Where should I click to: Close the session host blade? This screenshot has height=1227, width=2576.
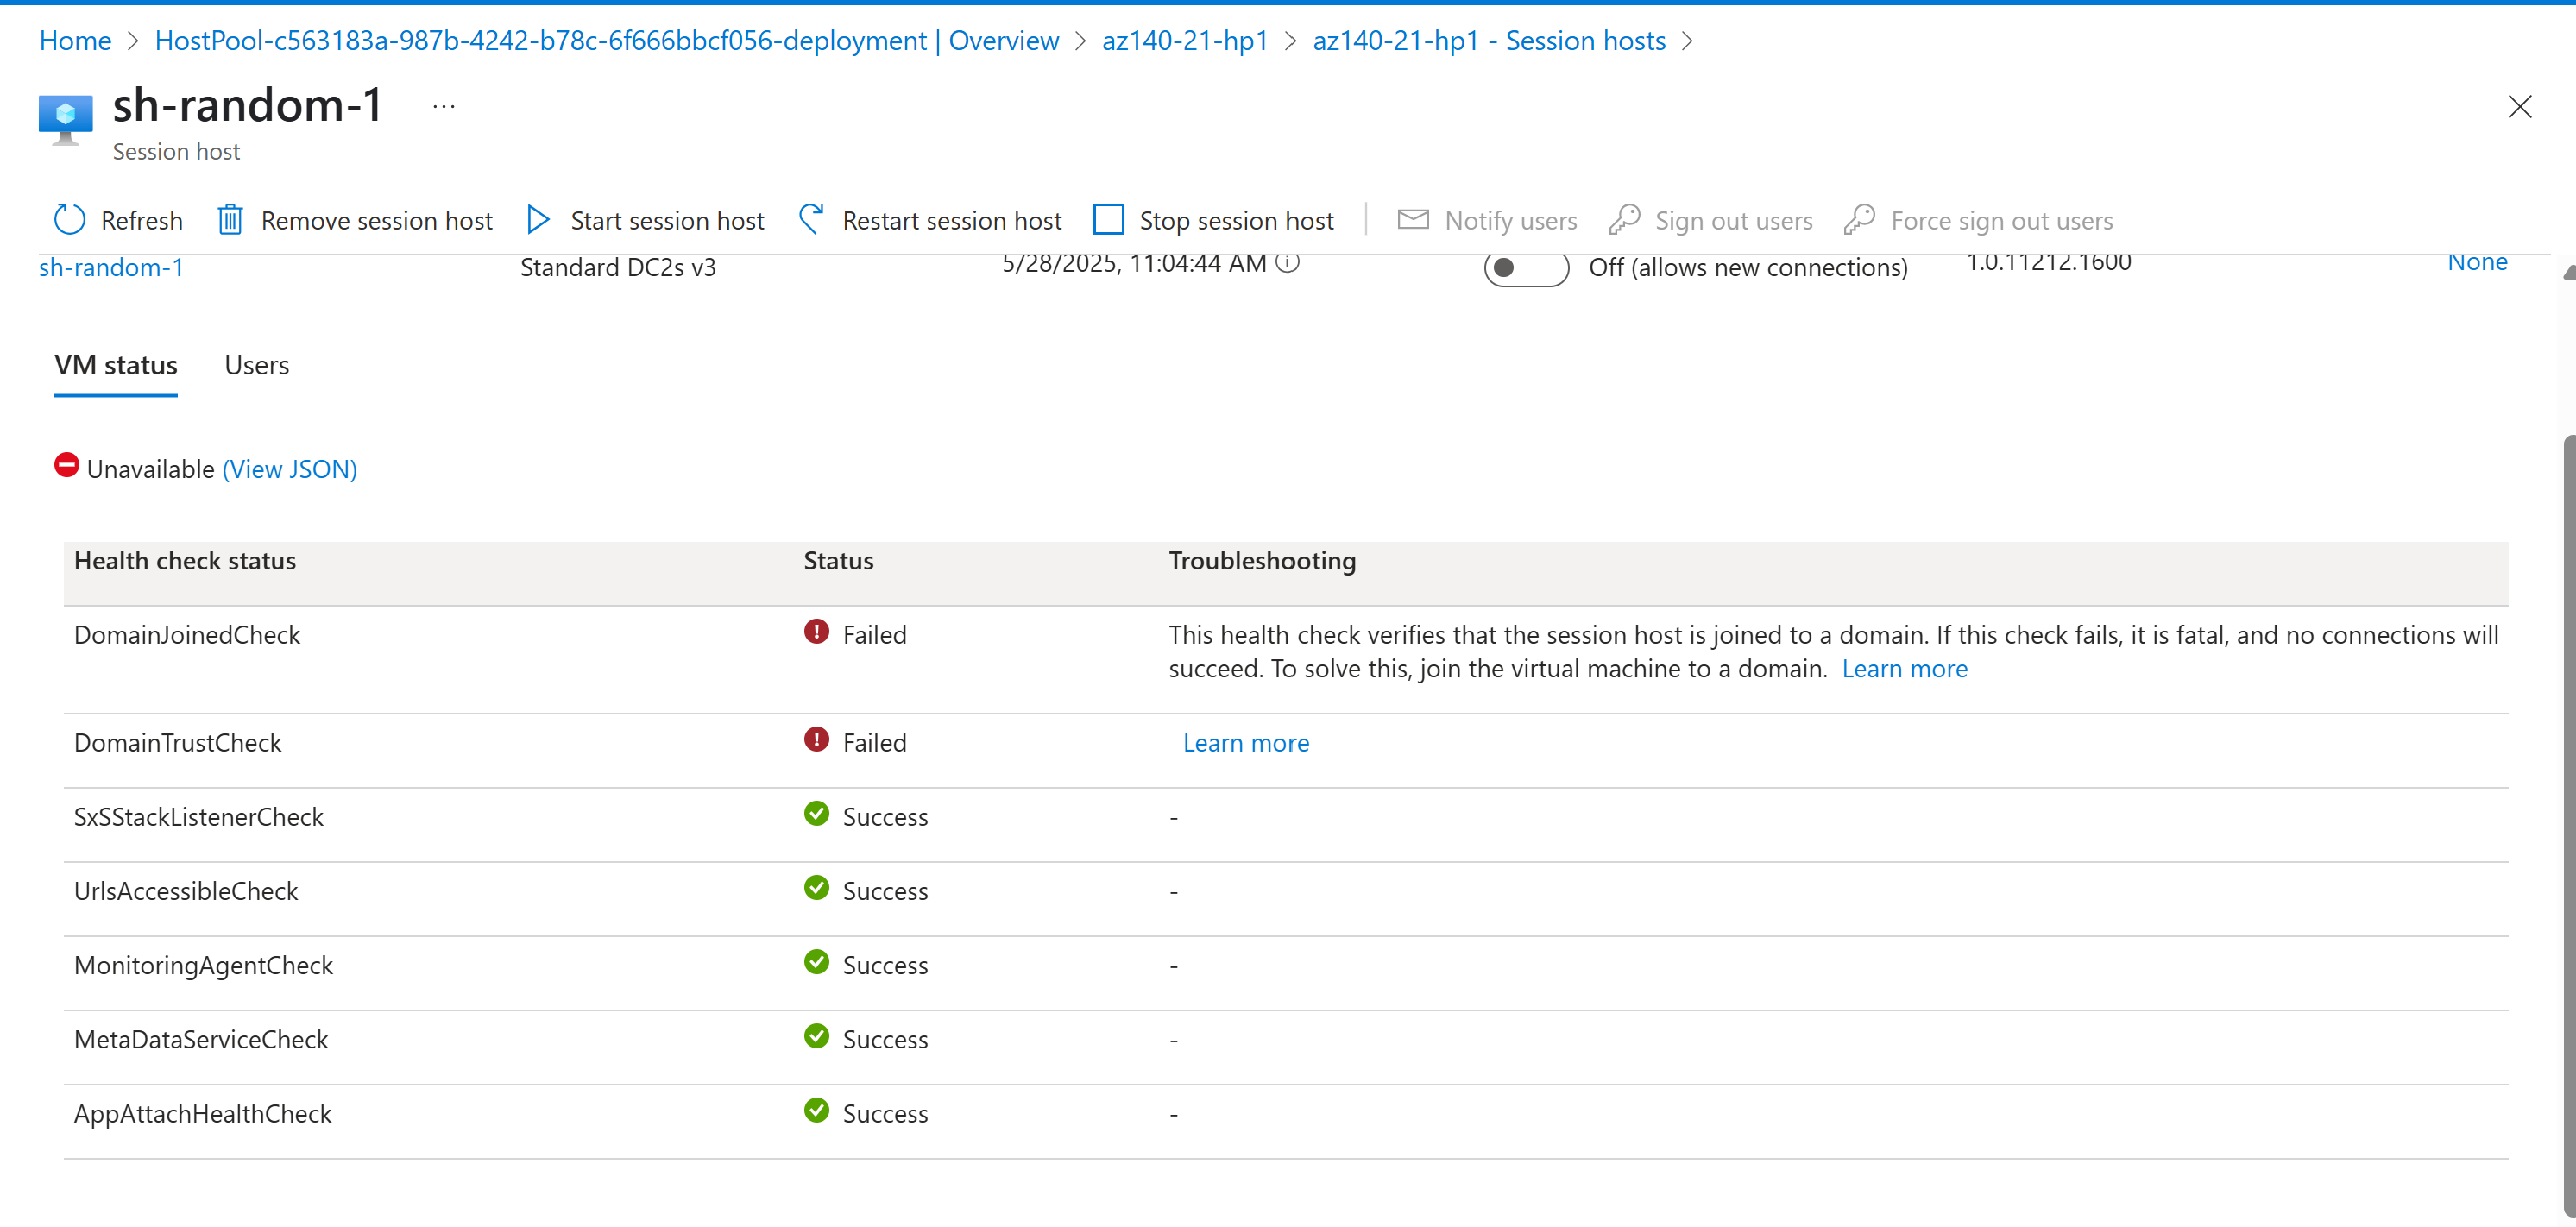pos(2519,107)
